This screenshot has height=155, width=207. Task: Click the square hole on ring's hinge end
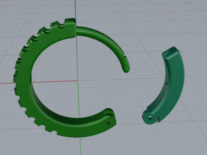(x=109, y=123)
